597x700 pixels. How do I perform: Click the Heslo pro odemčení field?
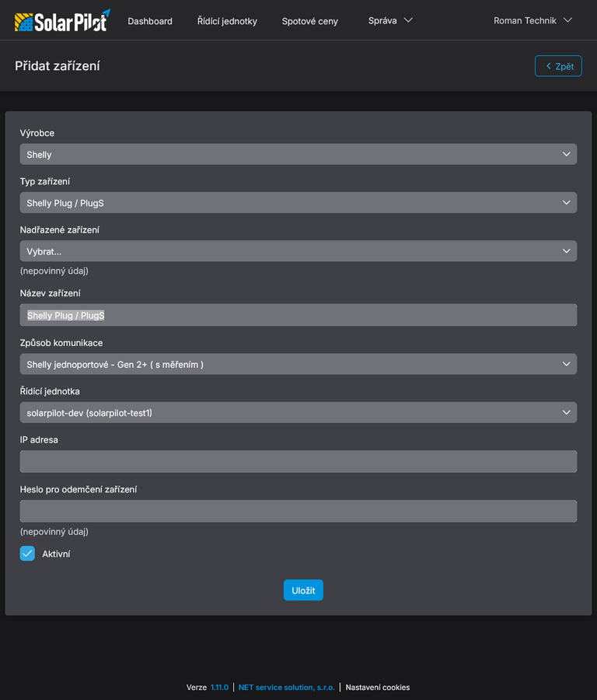tap(298, 511)
